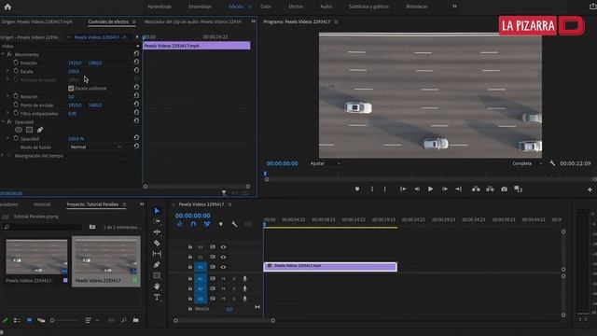Step back one frame

tap(417, 189)
